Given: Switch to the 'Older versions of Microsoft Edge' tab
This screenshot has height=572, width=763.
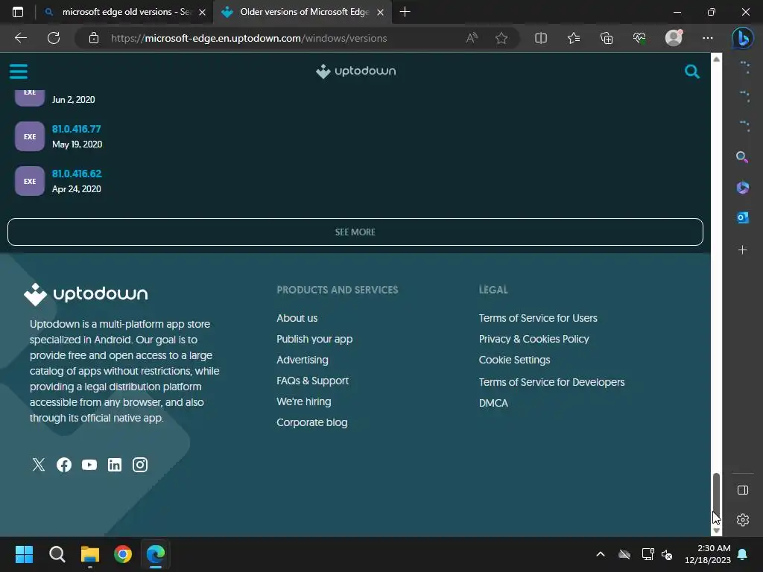Looking at the screenshot, I should (x=303, y=12).
